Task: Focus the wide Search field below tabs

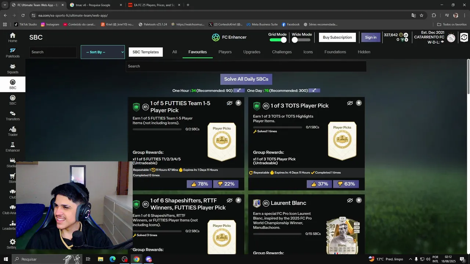Action: point(246,66)
